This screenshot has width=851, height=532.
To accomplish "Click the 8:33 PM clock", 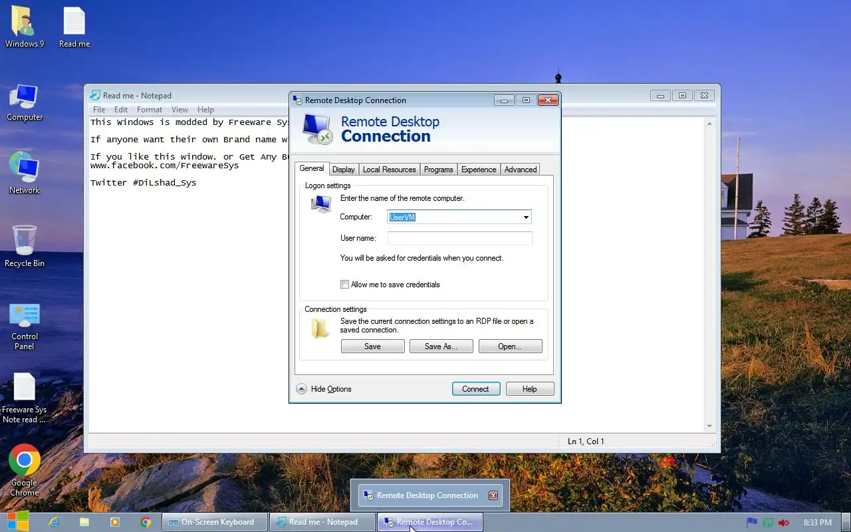I will click(818, 523).
